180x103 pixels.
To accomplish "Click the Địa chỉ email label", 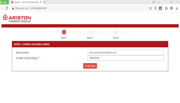I will click(22, 53).
